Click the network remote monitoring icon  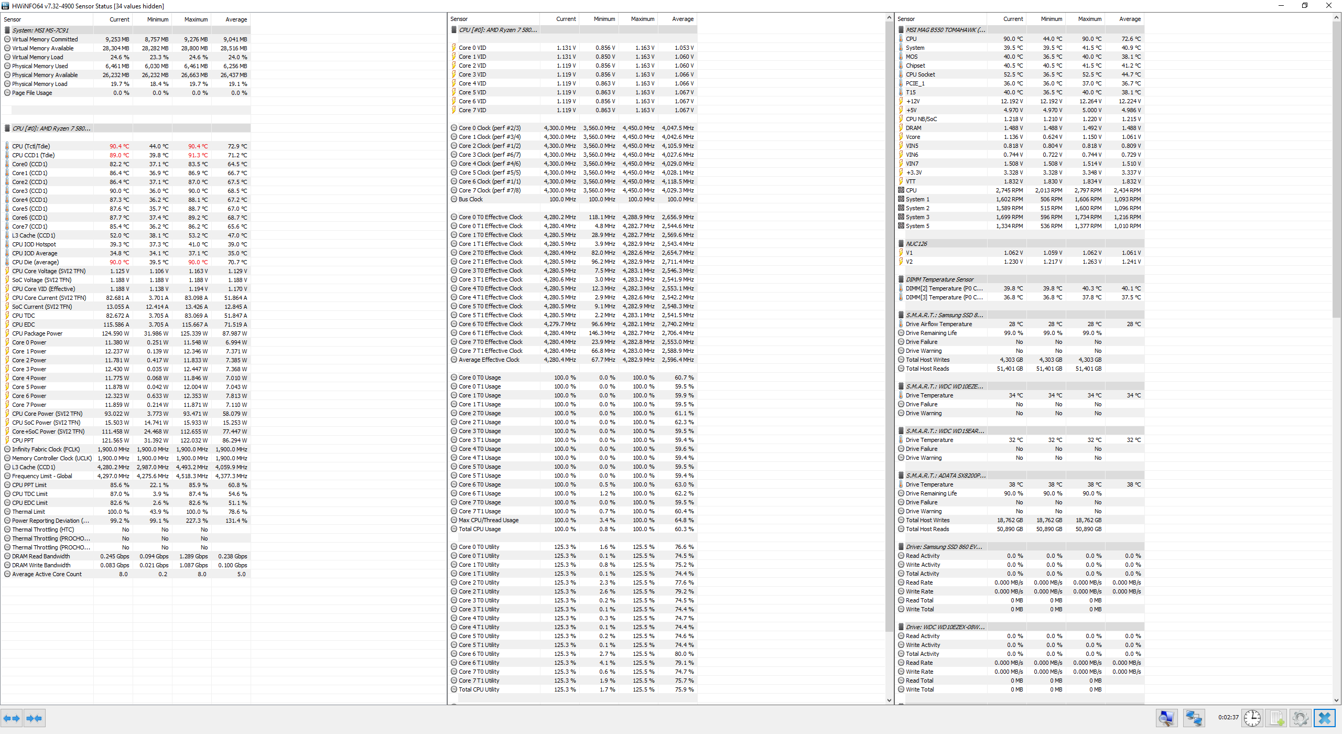click(x=1194, y=718)
